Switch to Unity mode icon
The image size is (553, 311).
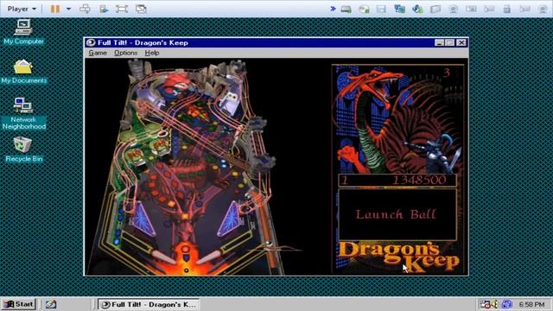tap(141, 9)
